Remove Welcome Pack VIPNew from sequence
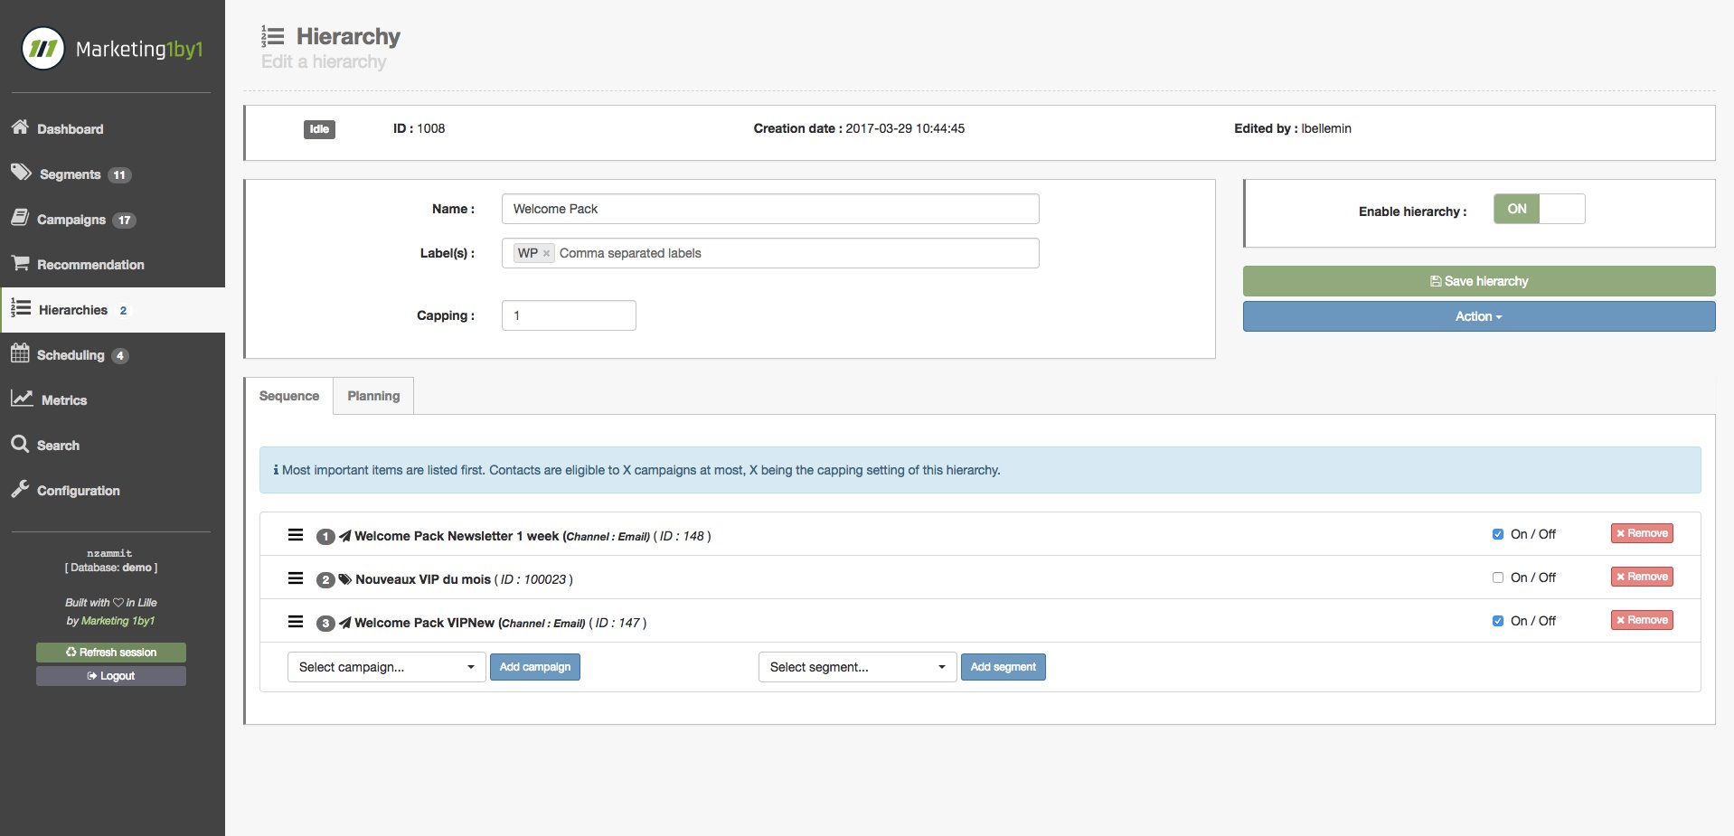Viewport: 1734px width, 836px height. [1641, 620]
